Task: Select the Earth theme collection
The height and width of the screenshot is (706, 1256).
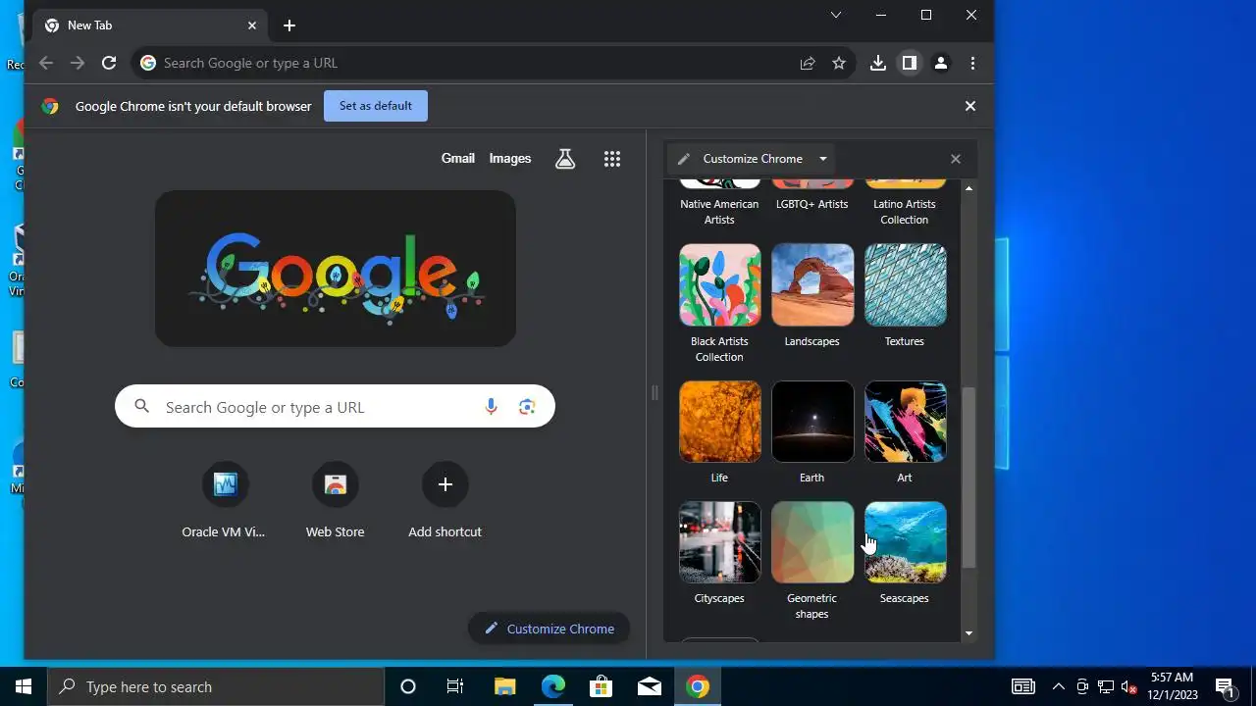Action: pyautogui.click(x=812, y=422)
